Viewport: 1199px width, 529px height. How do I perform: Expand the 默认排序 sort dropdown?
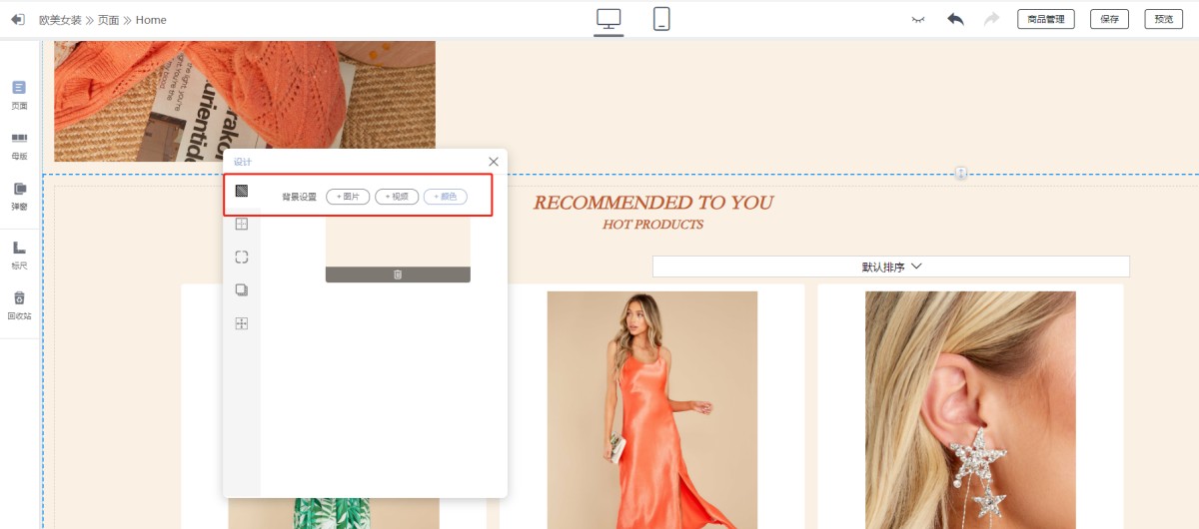point(890,266)
